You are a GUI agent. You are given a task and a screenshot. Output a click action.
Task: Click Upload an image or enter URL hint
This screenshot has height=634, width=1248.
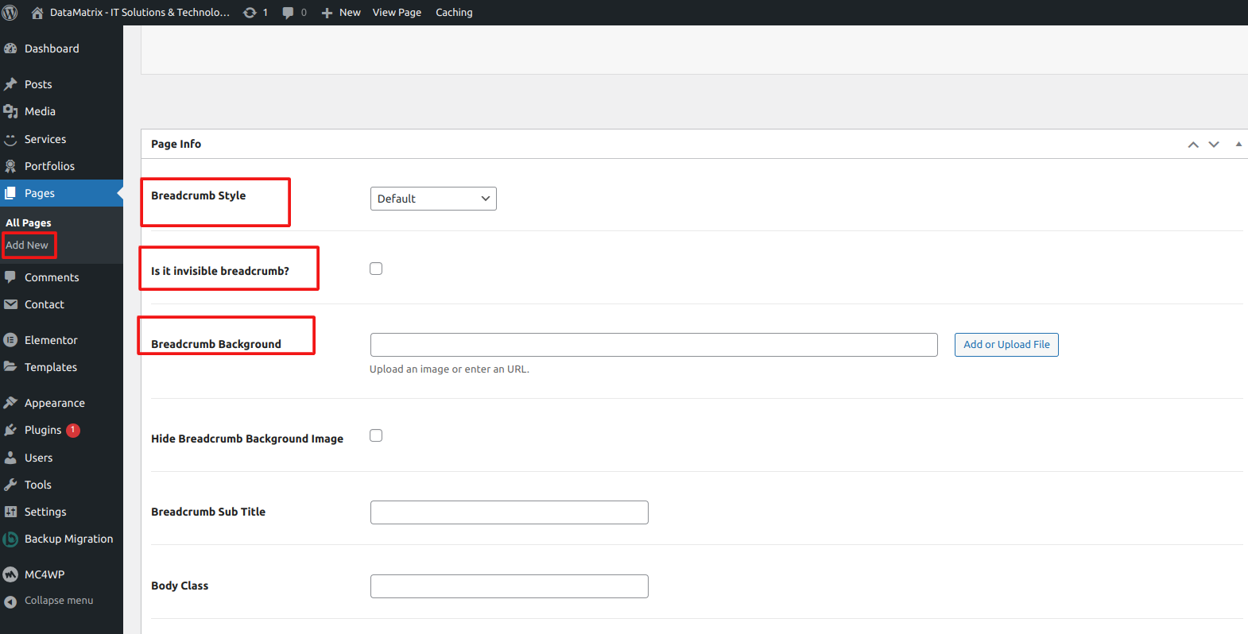449,369
